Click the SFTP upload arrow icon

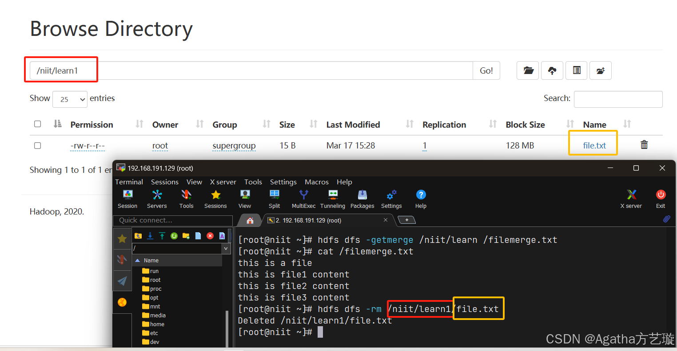pyautogui.click(x=162, y=236)
